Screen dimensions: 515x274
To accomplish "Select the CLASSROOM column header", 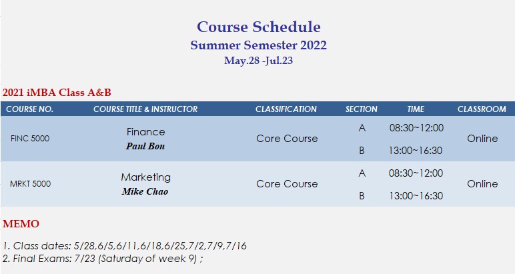I will pos(482,109).
